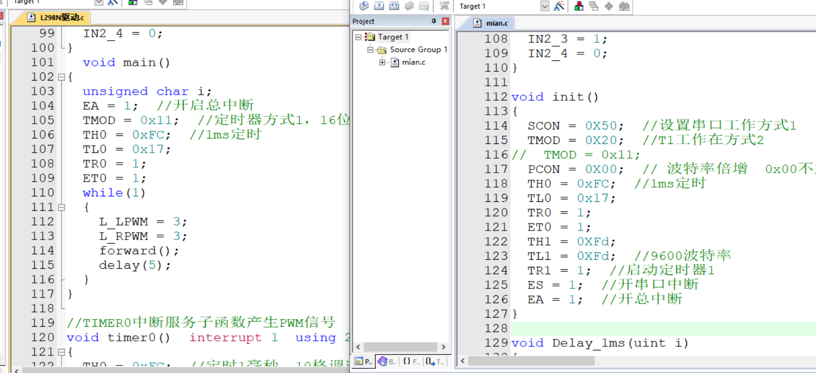This screenshot has width=816, height=373.
Task: Click the Multi-Project Workspace icon in left window
Action: [x=148, y=3]
